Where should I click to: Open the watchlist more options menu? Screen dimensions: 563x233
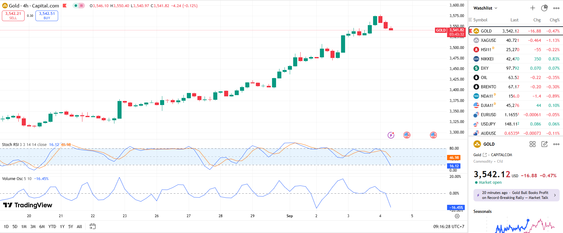pos(556,8)
